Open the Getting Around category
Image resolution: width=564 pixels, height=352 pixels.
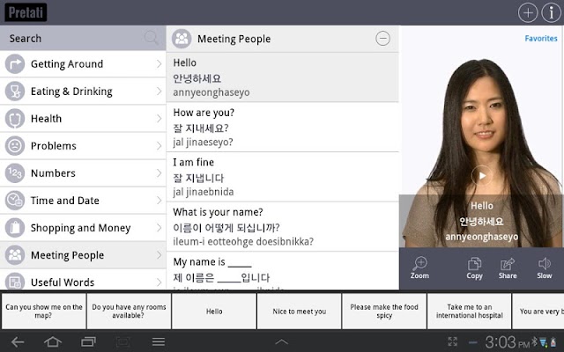(x=83, y=64)
